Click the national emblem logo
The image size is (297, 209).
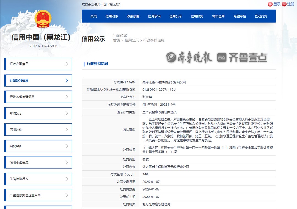coord(43,19)
